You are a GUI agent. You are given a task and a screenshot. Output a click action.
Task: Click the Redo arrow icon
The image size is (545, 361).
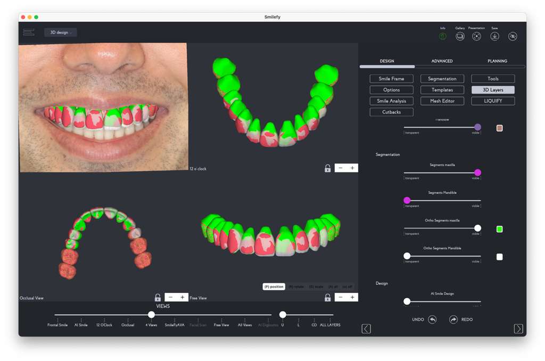(453, 319)
